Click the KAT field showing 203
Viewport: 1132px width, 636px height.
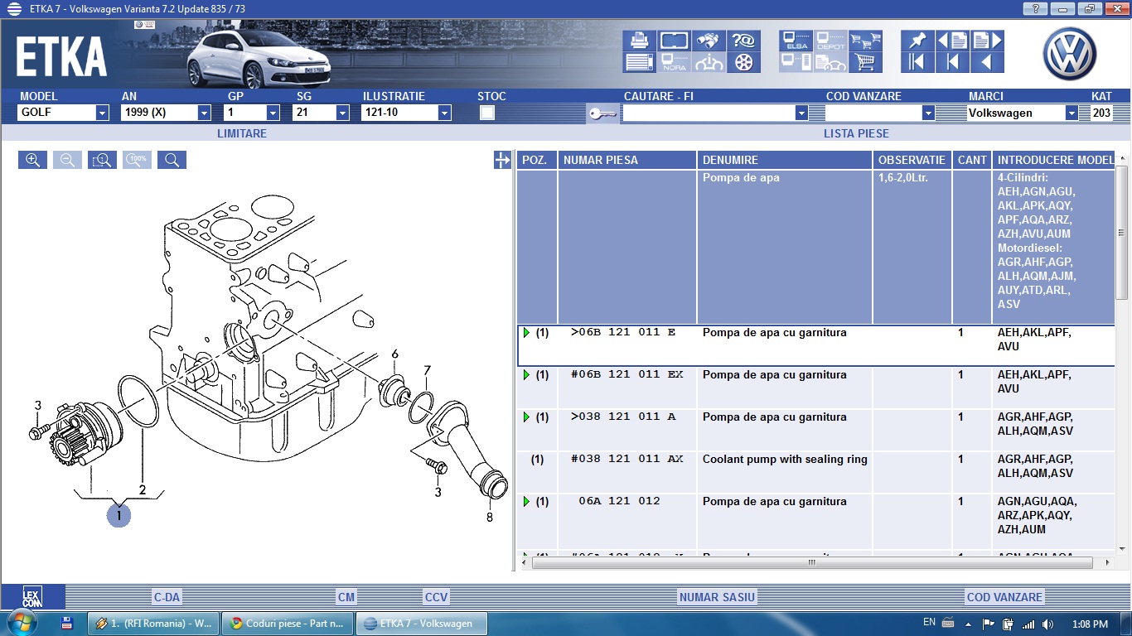(1101, 113)
